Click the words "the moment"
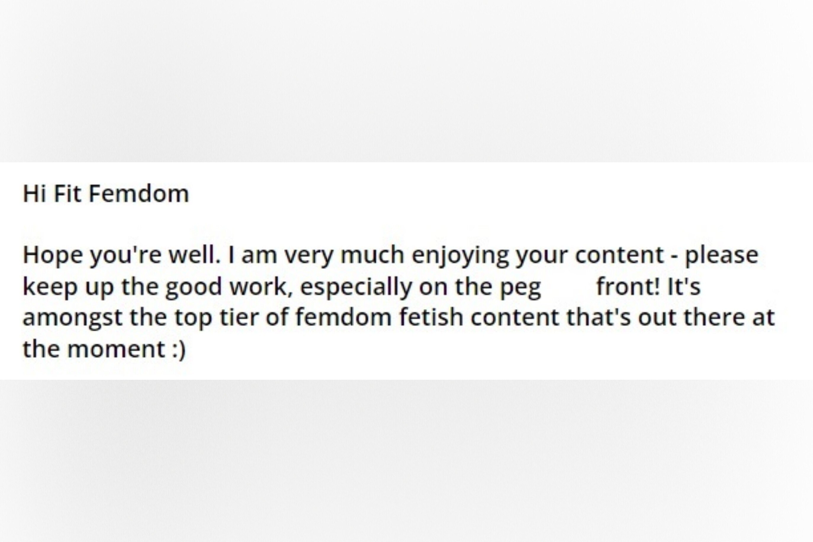Screen dimensions: 813x542 (x=93, y=349)
